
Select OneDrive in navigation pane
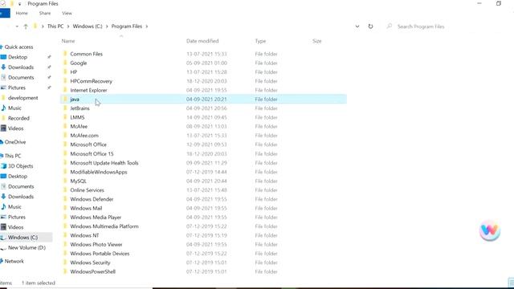click(15, 142)
